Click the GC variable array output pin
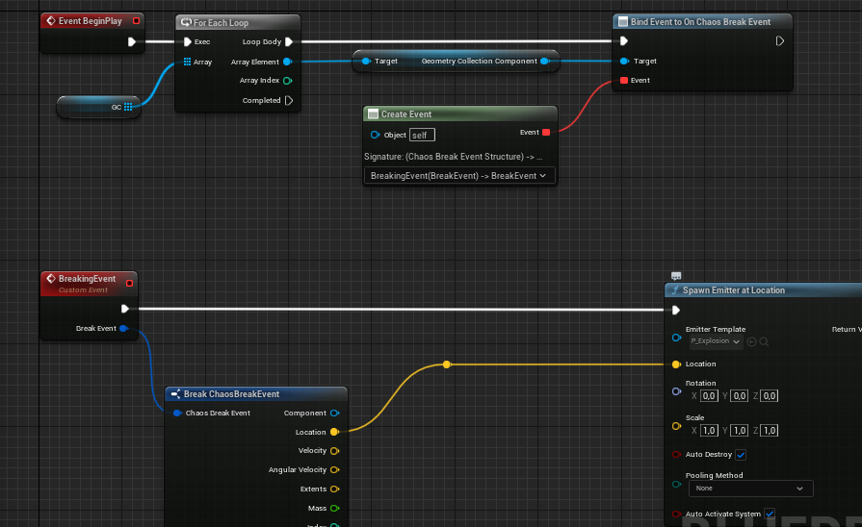The image size is (862, 527). pyautogui.click(x=128, y=107)
